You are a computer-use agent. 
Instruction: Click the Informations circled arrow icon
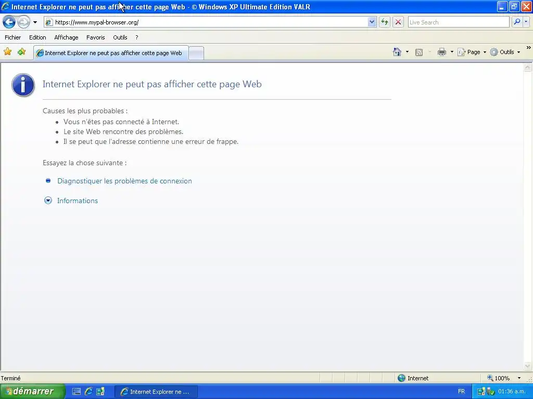pyautogui.click(x=48, y=200)
